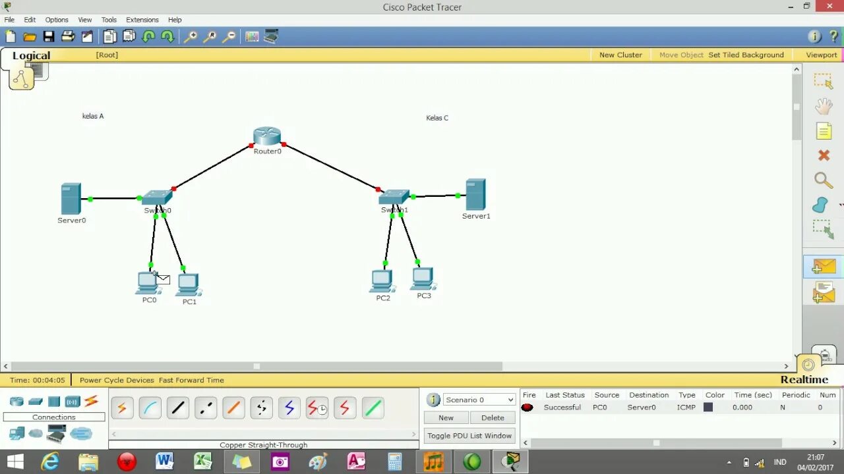This screenshot has height=474, width=844.
Task: Undo with the left green arrow
Action: tap(149, 37)
